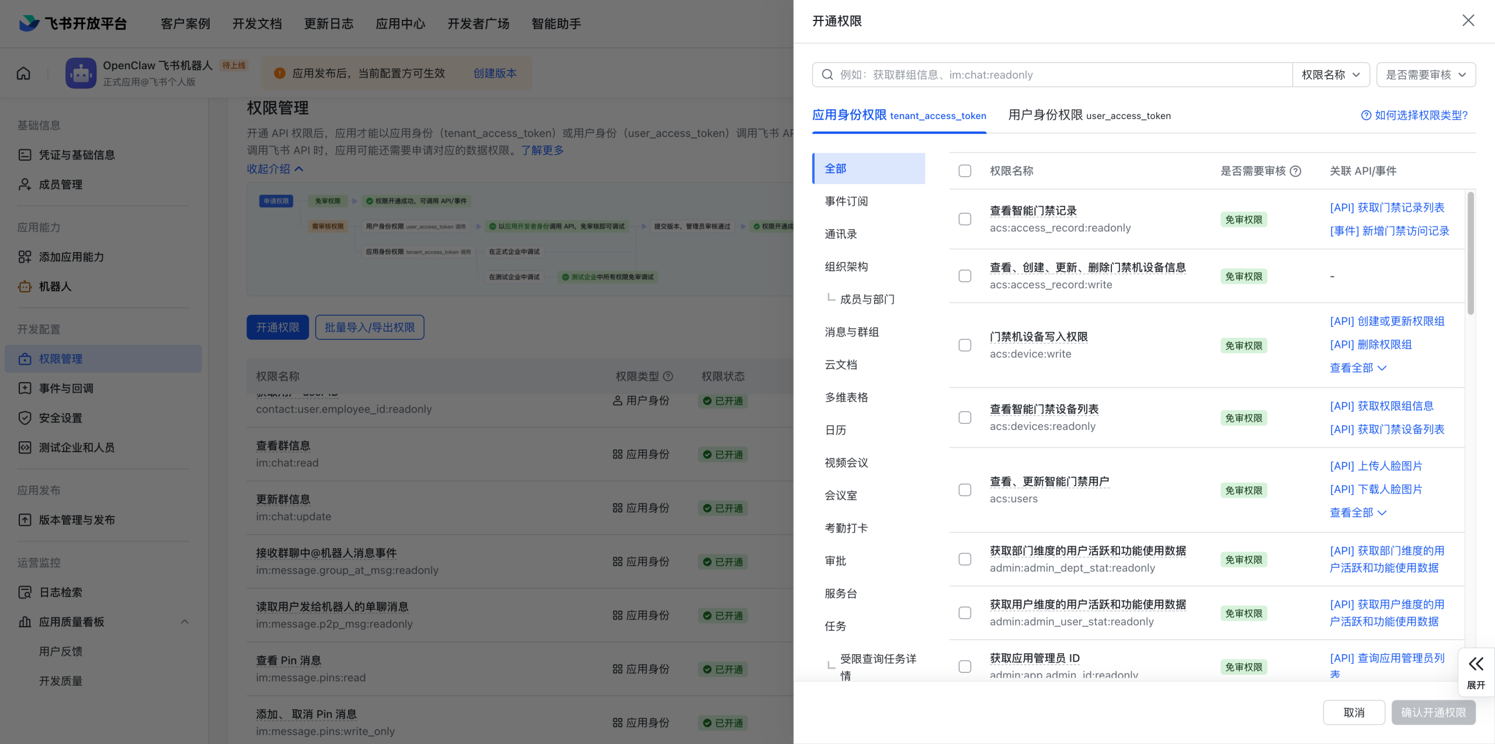Click the home icon next to the app name
The width and height of the screenshot is (1495, 744).
click(x=22, y=73)
